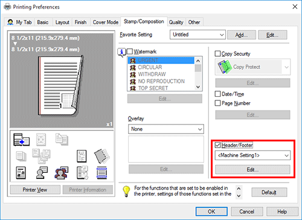The image size is (302, 220).
Task: Click the Printer View button
Action: [35, 190]
